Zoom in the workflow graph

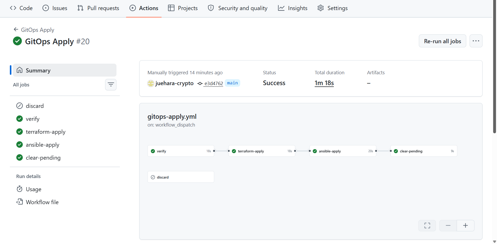[465, 226]
